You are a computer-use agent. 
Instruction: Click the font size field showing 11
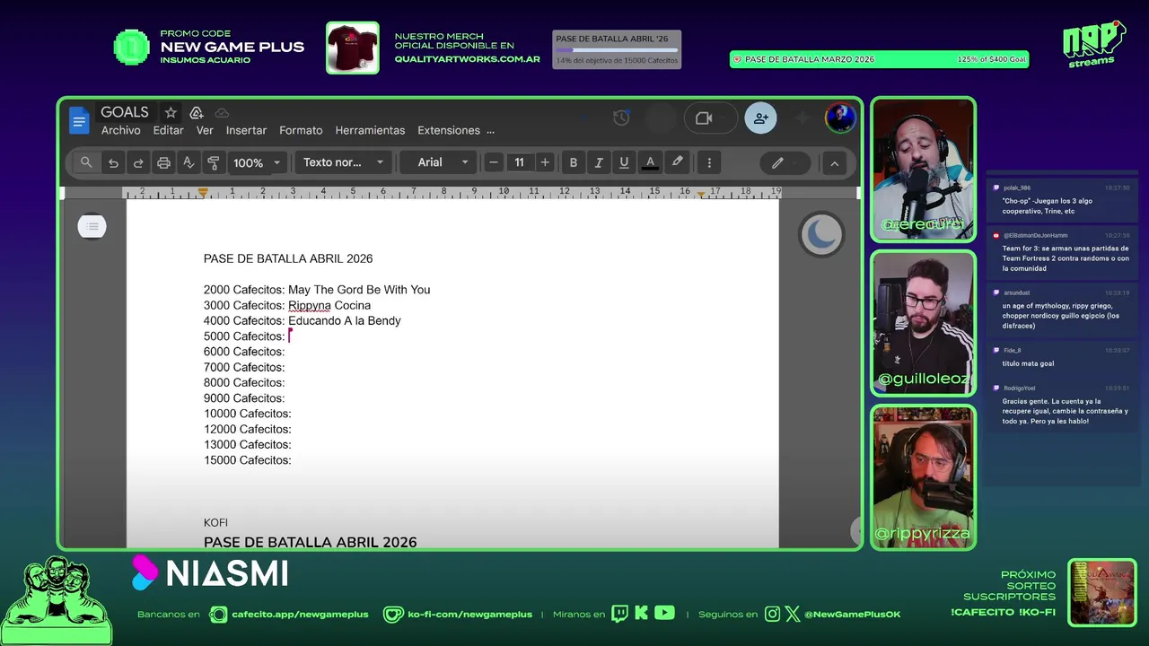(x=519, y=162)
